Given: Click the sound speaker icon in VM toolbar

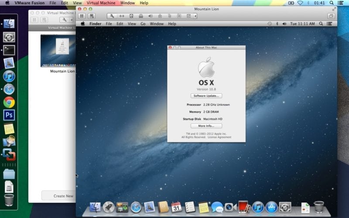Looking at the screenshot, I should 151,16.
